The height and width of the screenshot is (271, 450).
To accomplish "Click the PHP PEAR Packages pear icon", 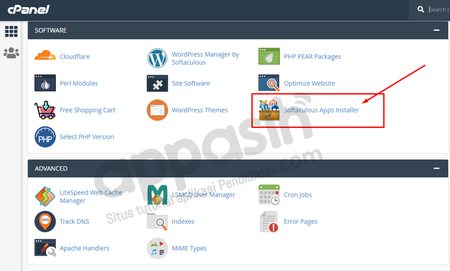I will point(269,56).
